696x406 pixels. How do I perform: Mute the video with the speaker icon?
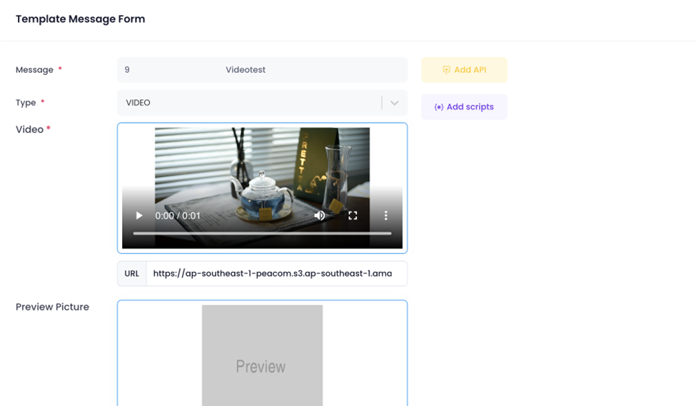tap(319, 215)
